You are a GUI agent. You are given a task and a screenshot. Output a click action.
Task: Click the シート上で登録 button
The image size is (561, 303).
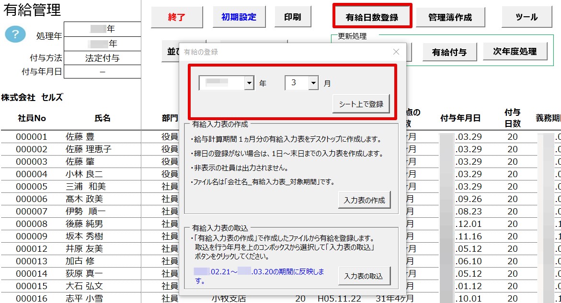(x=361, y=104)
